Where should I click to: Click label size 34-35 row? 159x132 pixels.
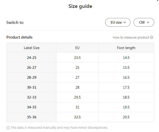[x=32, y=107]
